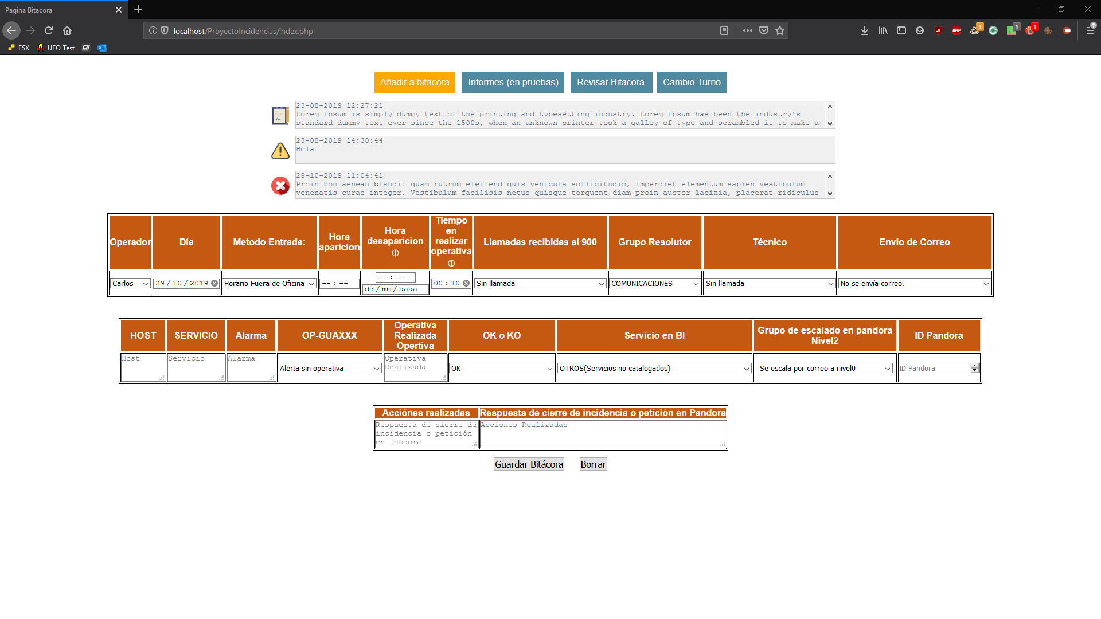
Task: Bookmark this page with star icon
Action: point(780,31)
